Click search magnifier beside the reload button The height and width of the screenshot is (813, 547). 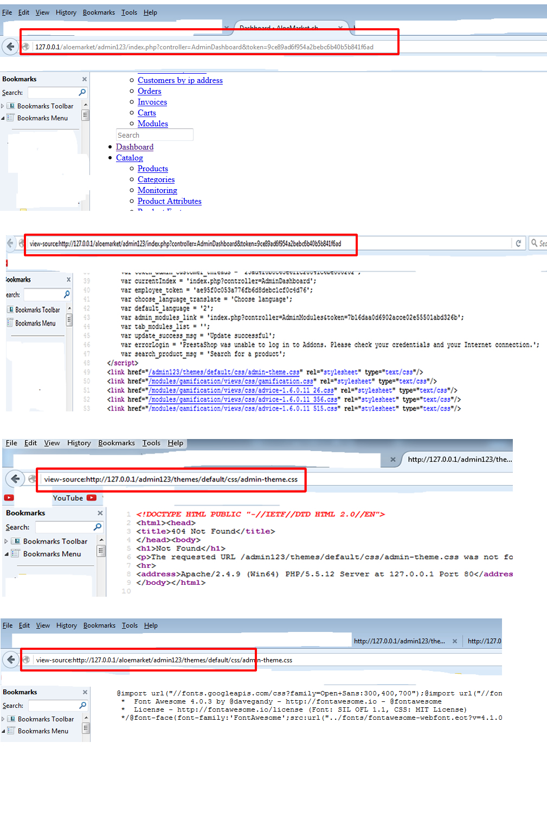(x=535, y=243)
